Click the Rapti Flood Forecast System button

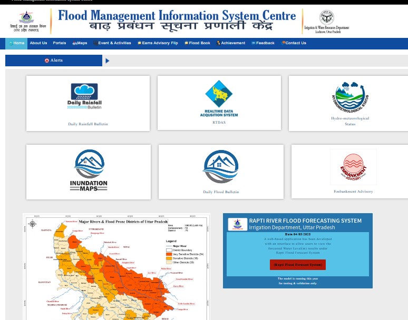298,265
